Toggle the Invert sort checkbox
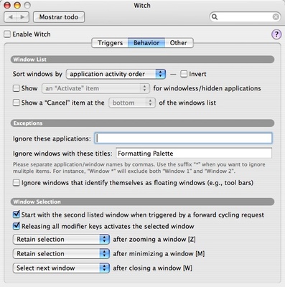285x287 pixels. pos(184,74)
